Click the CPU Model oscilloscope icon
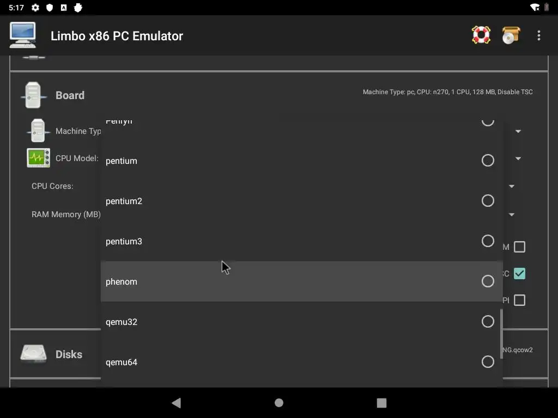This screenshot has height=418, width=558. point(39,158)
